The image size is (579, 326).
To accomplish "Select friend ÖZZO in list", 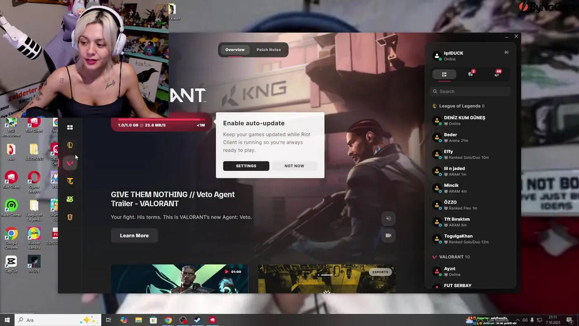I will 470,205.
